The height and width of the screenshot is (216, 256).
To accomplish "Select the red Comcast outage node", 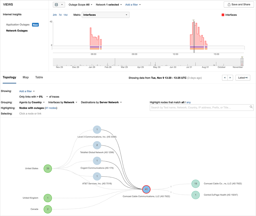I will [146, 189].
